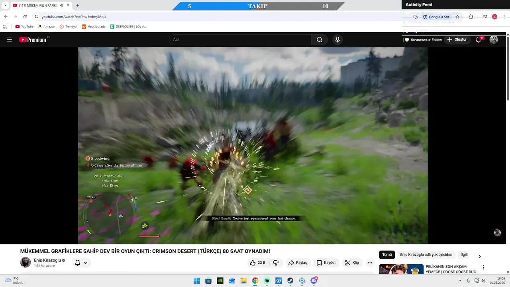Click Oluştur create button
Image resolution: width=510 pixels, height=287 pixels.
(x=457, y=39)
